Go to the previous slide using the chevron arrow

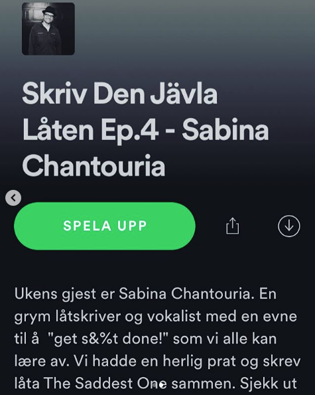point(13,198)
